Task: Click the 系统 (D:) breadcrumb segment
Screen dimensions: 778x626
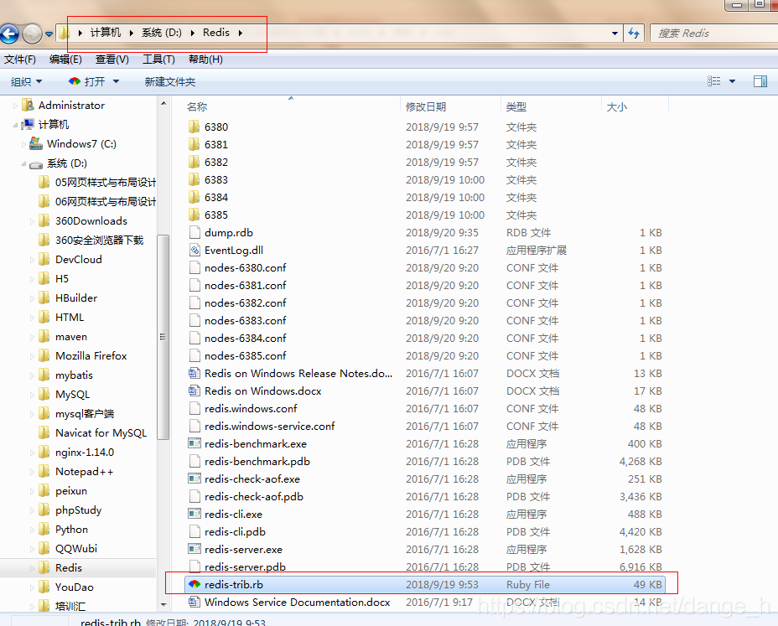Action: [161, 33]
